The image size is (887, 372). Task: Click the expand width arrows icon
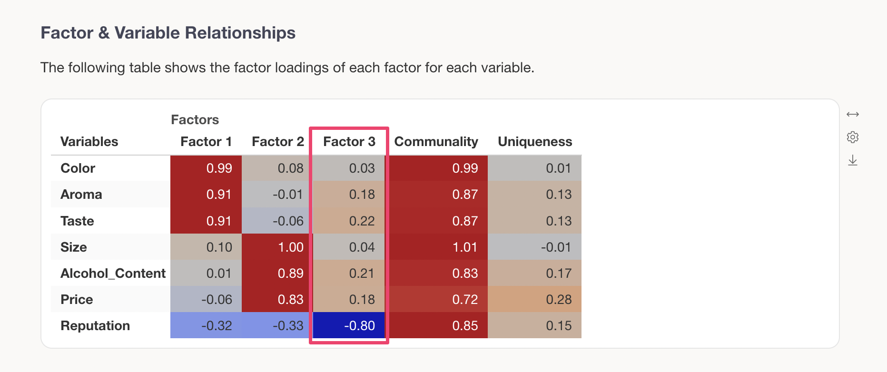click(x=852, y=114)
